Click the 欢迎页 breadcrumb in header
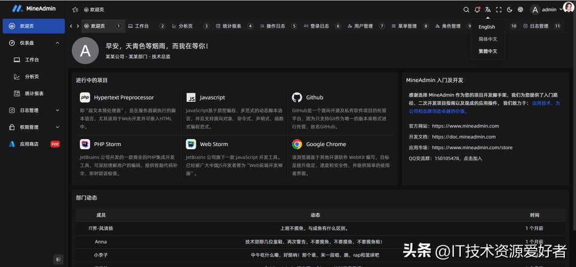The width and height of the screenshot is (576, 267). tap(94, 10)
